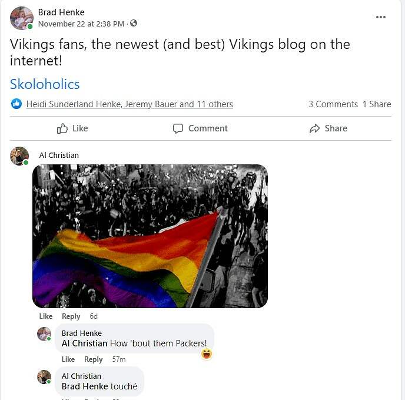Click Al Christian's avatar beside the image comment
405x400 pixels.
point(19,156)
